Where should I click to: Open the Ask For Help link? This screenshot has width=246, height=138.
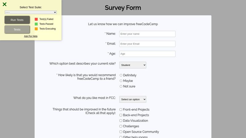click(31, 36)
